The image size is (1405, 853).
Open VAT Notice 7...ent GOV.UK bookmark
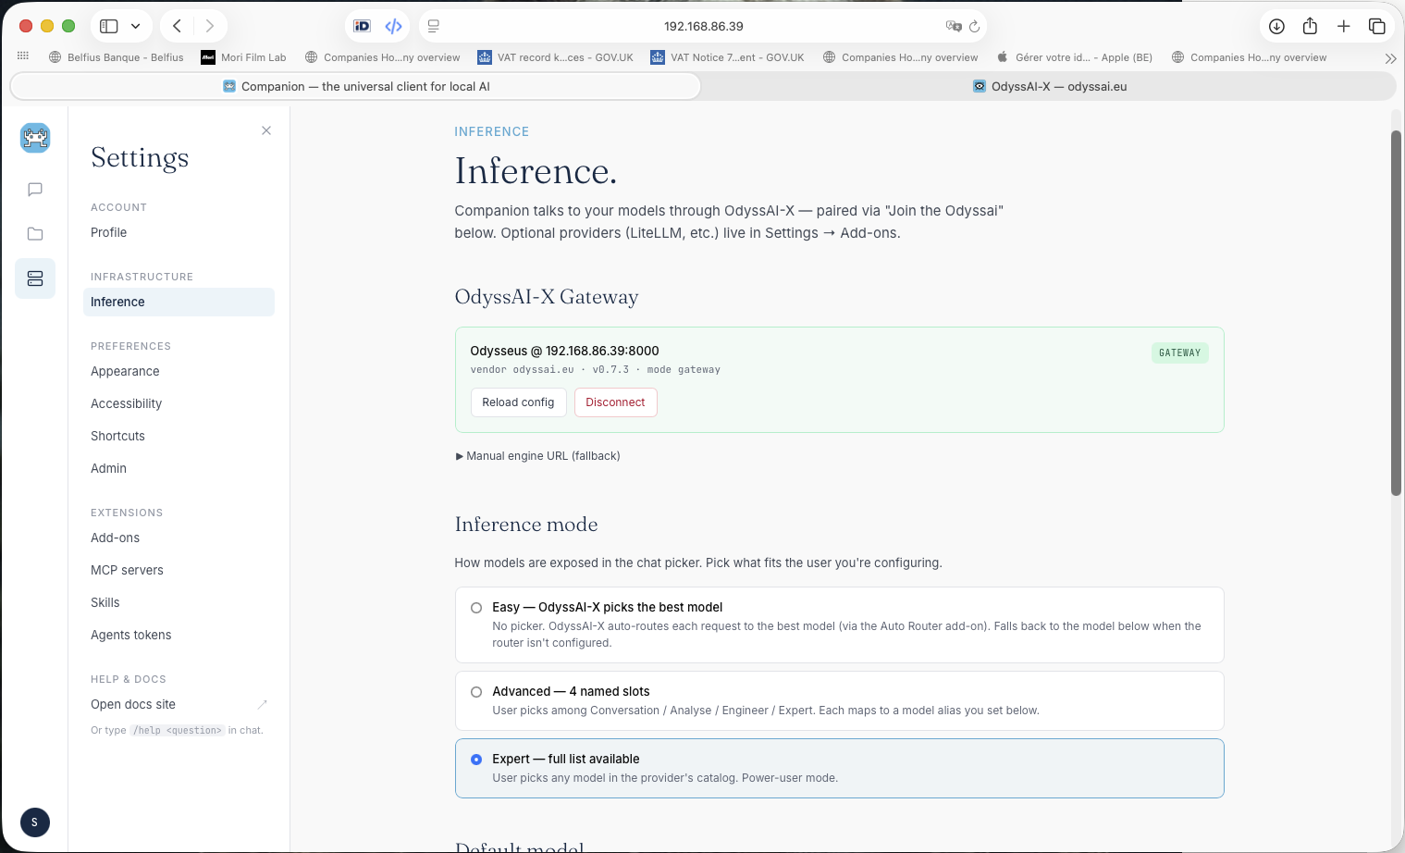pyautogui.click(x=728, y=57)
